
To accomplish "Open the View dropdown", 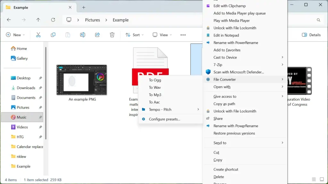I will [x=162, y=35].
